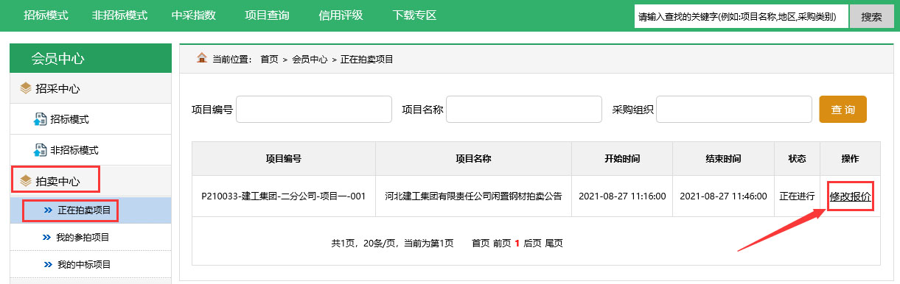Click project number P210033-建工集团-二分公司-项目一-001

[284, 196]
